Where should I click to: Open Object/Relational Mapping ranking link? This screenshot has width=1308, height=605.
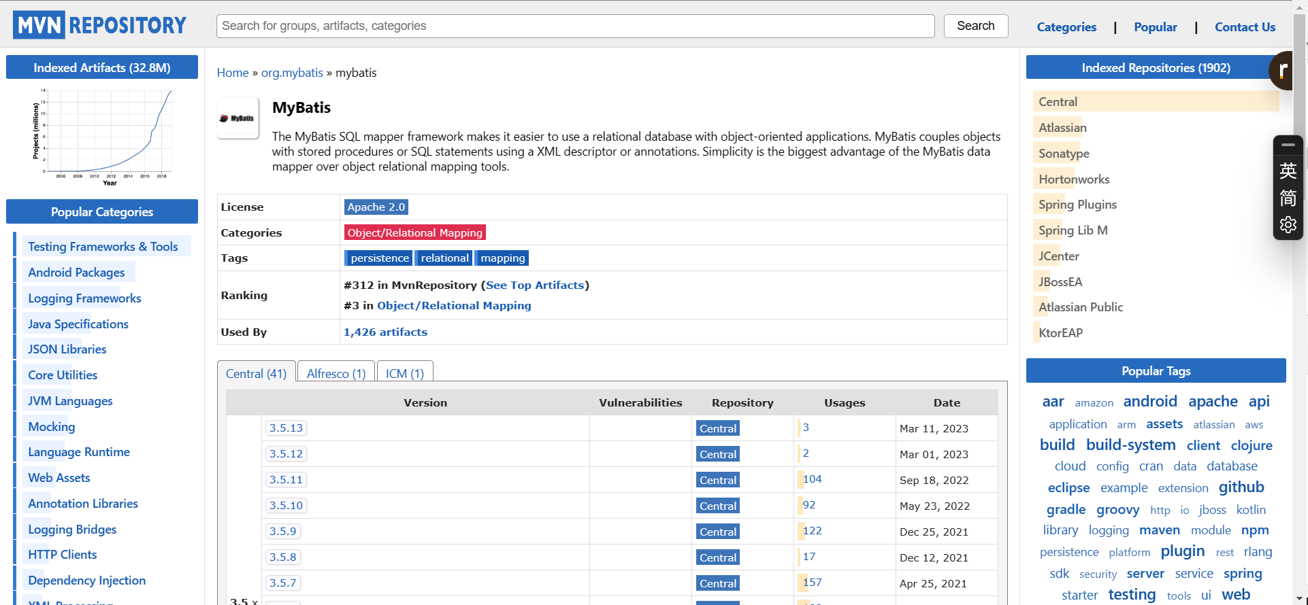[x=454, y=306]
